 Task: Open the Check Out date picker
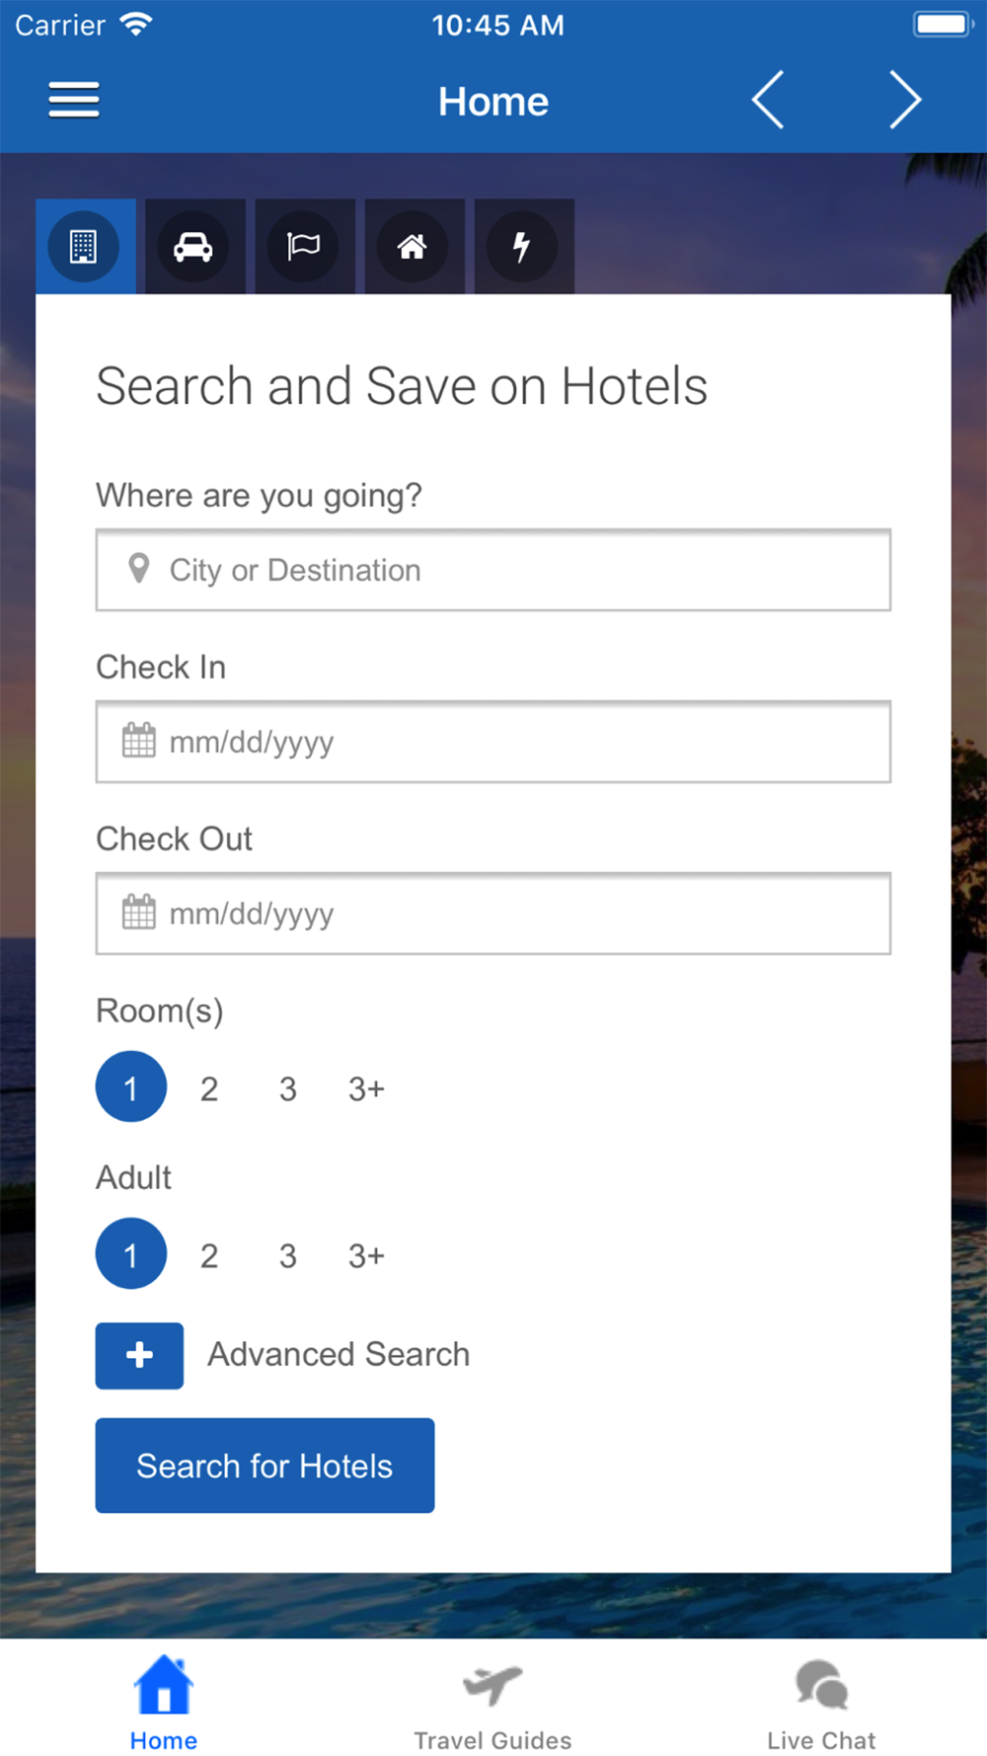(493, 914)
